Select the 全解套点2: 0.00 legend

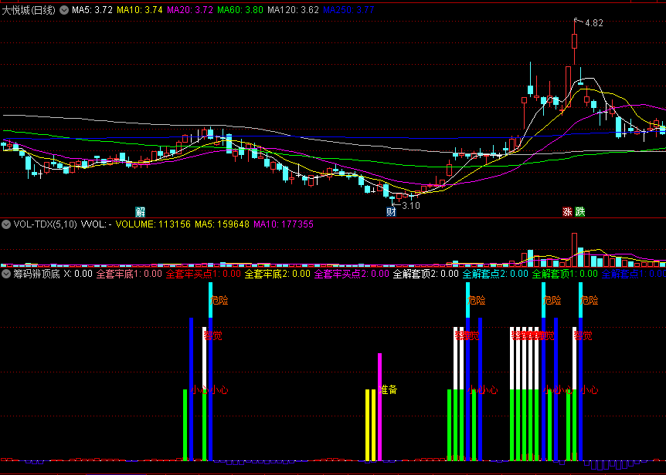(x=495, y=274)
